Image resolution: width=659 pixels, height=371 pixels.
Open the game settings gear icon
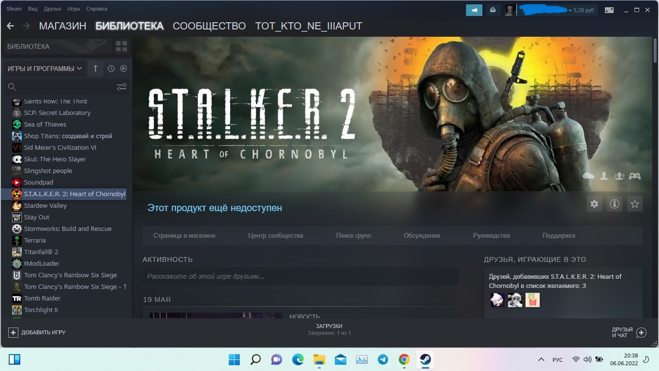[595, 204]
